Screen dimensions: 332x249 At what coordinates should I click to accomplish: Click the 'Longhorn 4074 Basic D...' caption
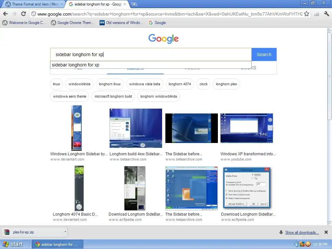pyautogui.click(x=75, y=214)
